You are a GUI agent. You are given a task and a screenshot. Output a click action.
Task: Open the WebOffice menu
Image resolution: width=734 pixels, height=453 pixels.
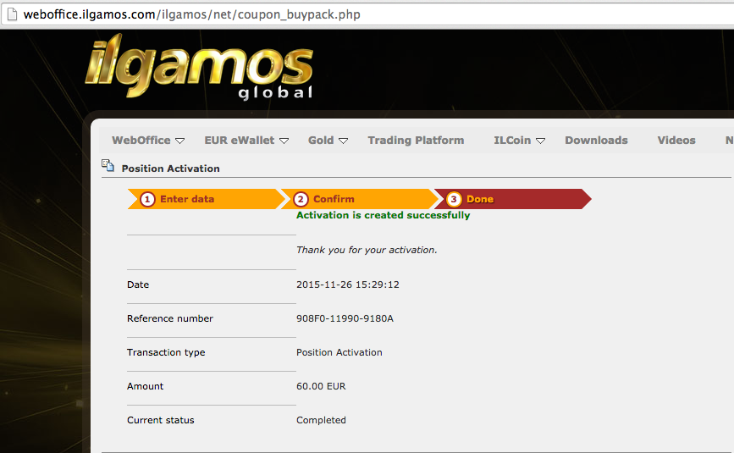[x=141, y=141]
